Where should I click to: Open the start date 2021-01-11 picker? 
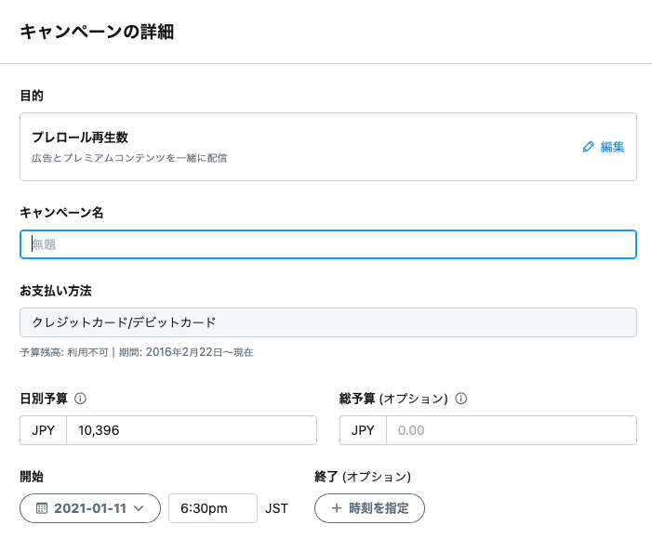tap(90, 508)
